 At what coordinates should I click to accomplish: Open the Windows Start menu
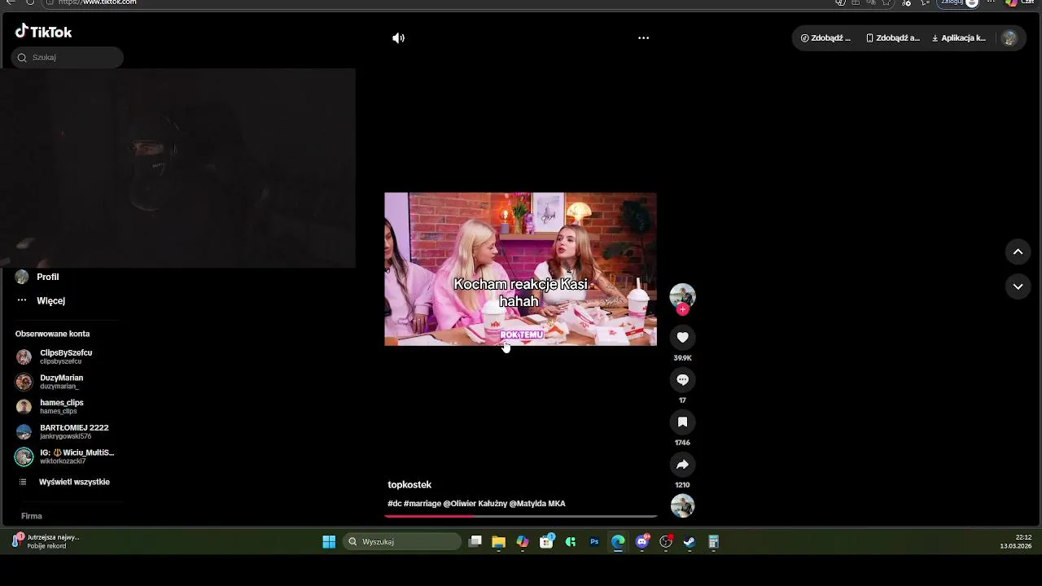click(329, 542)
